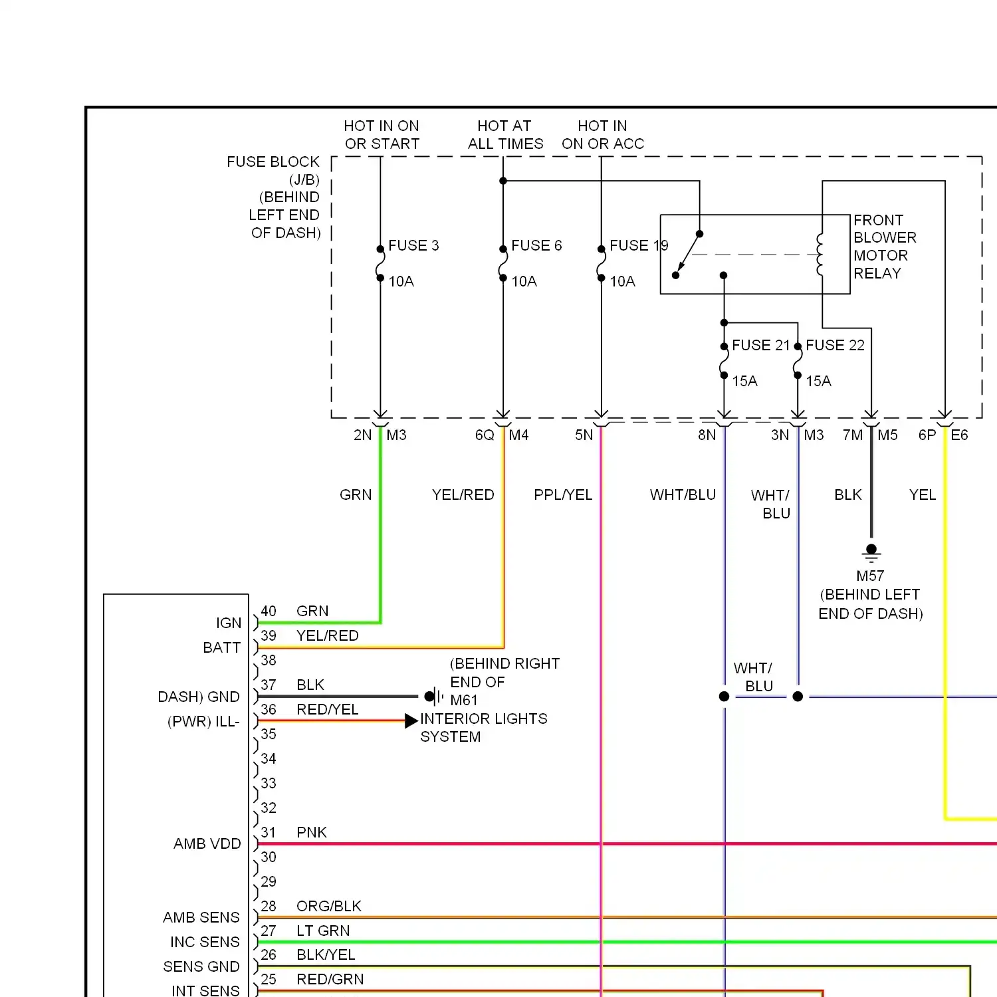Viewport: 997px width, 997px height.
Task: Click the "(PWR) ILL-" pin label
Action: (203, 722)
